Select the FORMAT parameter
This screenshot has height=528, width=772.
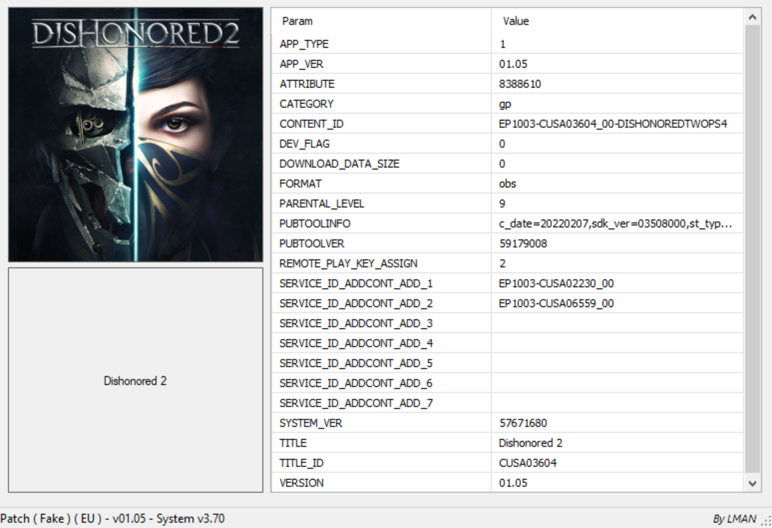click(x=301, y=184)
